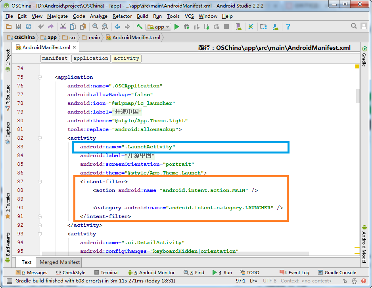372x288 pixels.
Task: Paste from clipboard with the paste icon
Action: tap(83, 27)
